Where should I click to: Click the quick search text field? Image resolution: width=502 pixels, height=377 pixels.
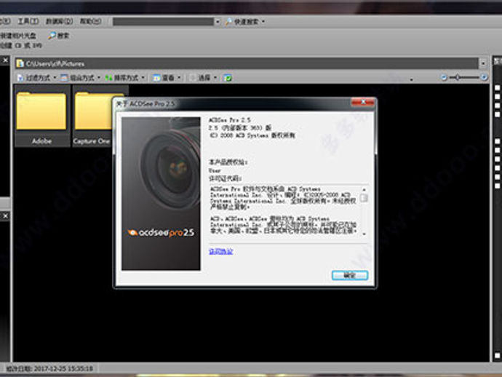point(163,21)
